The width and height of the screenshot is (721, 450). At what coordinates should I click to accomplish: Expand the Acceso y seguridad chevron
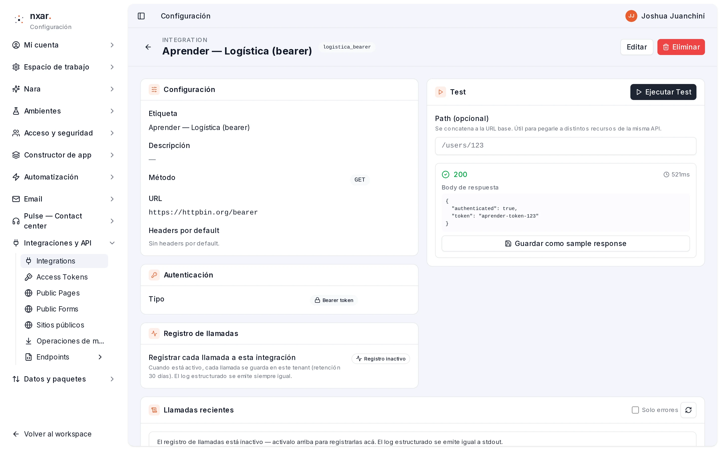[x=112, y=133]
